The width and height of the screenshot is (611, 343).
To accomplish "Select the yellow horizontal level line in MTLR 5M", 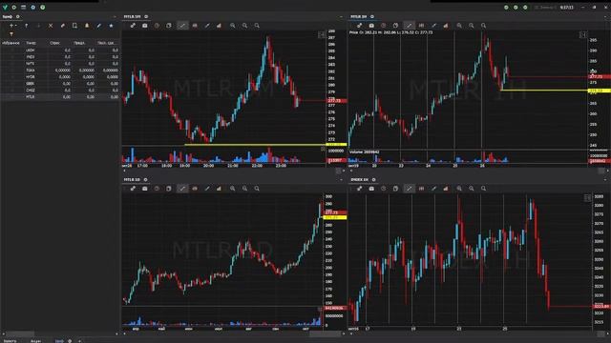I will [255, 145].
